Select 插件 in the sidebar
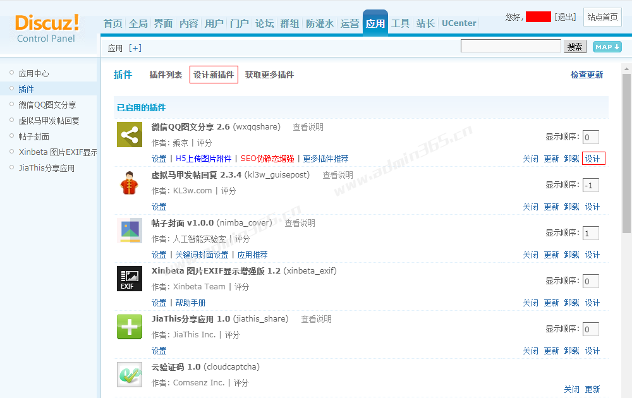 point(26,89)
